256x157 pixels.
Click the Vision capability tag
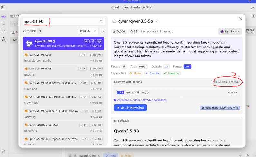(x=135, y=73)
